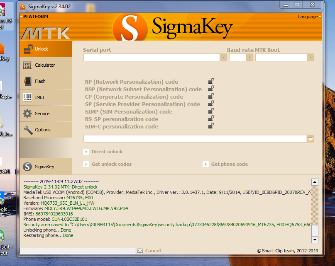Click the SigmaKey title bar app icon
The image size is (335, 266).
point(23,7)
